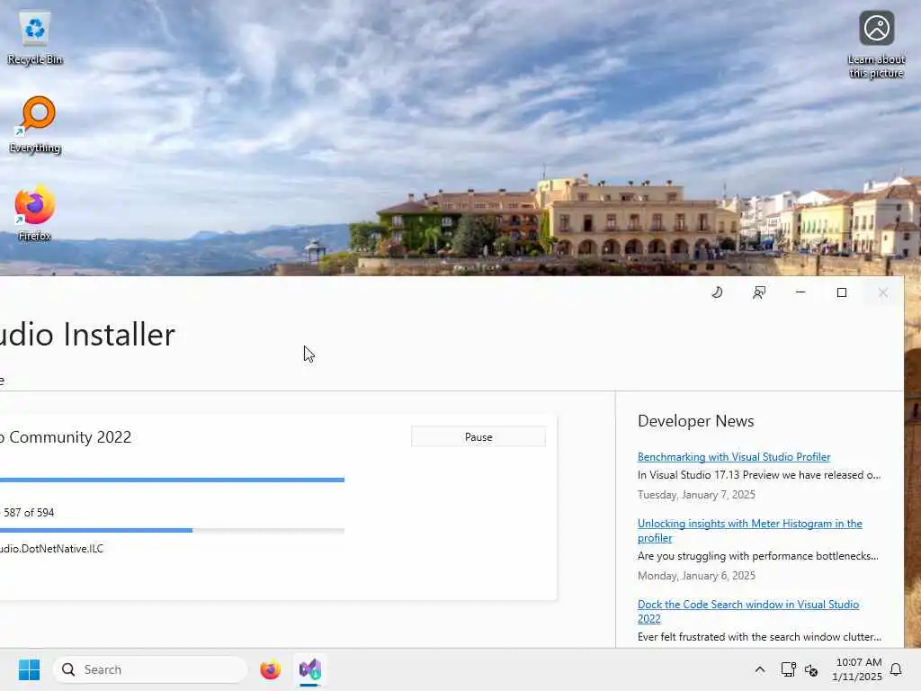921x691 pixels.
Task: Click the DotNetNative.ILC package name text
Action: click(x=51, y=548)
